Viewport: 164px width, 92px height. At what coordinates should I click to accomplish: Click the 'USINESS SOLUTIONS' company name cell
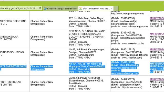12,54
